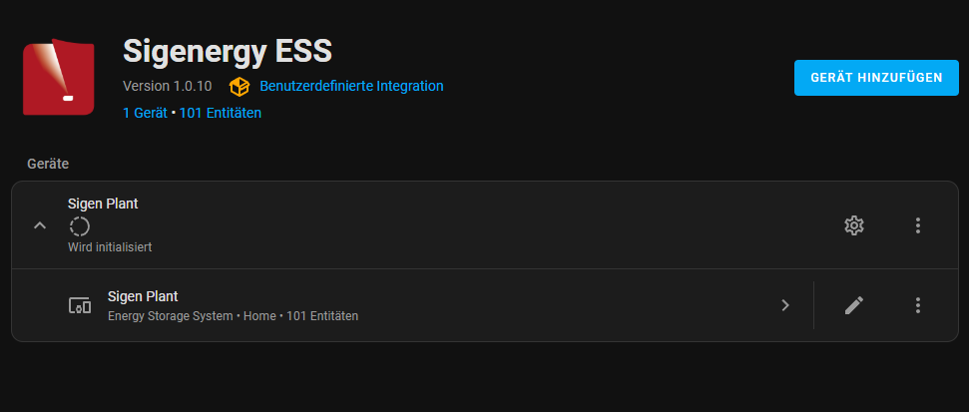The width and height of the screenshot is (969, 412).
Task: Click the devices icon beside Sigen Plant device
Action: (x=80, y=305)
